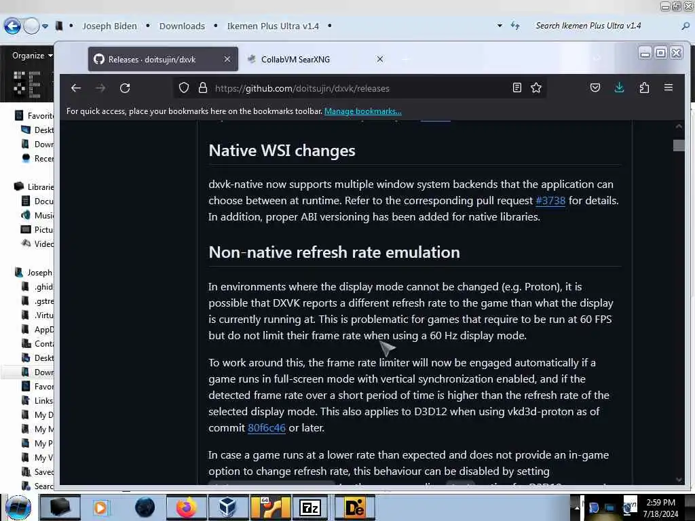Screen dimensions: 695x521
Task: Open VirtualBox cube taskbar icon
Action: 228,507
